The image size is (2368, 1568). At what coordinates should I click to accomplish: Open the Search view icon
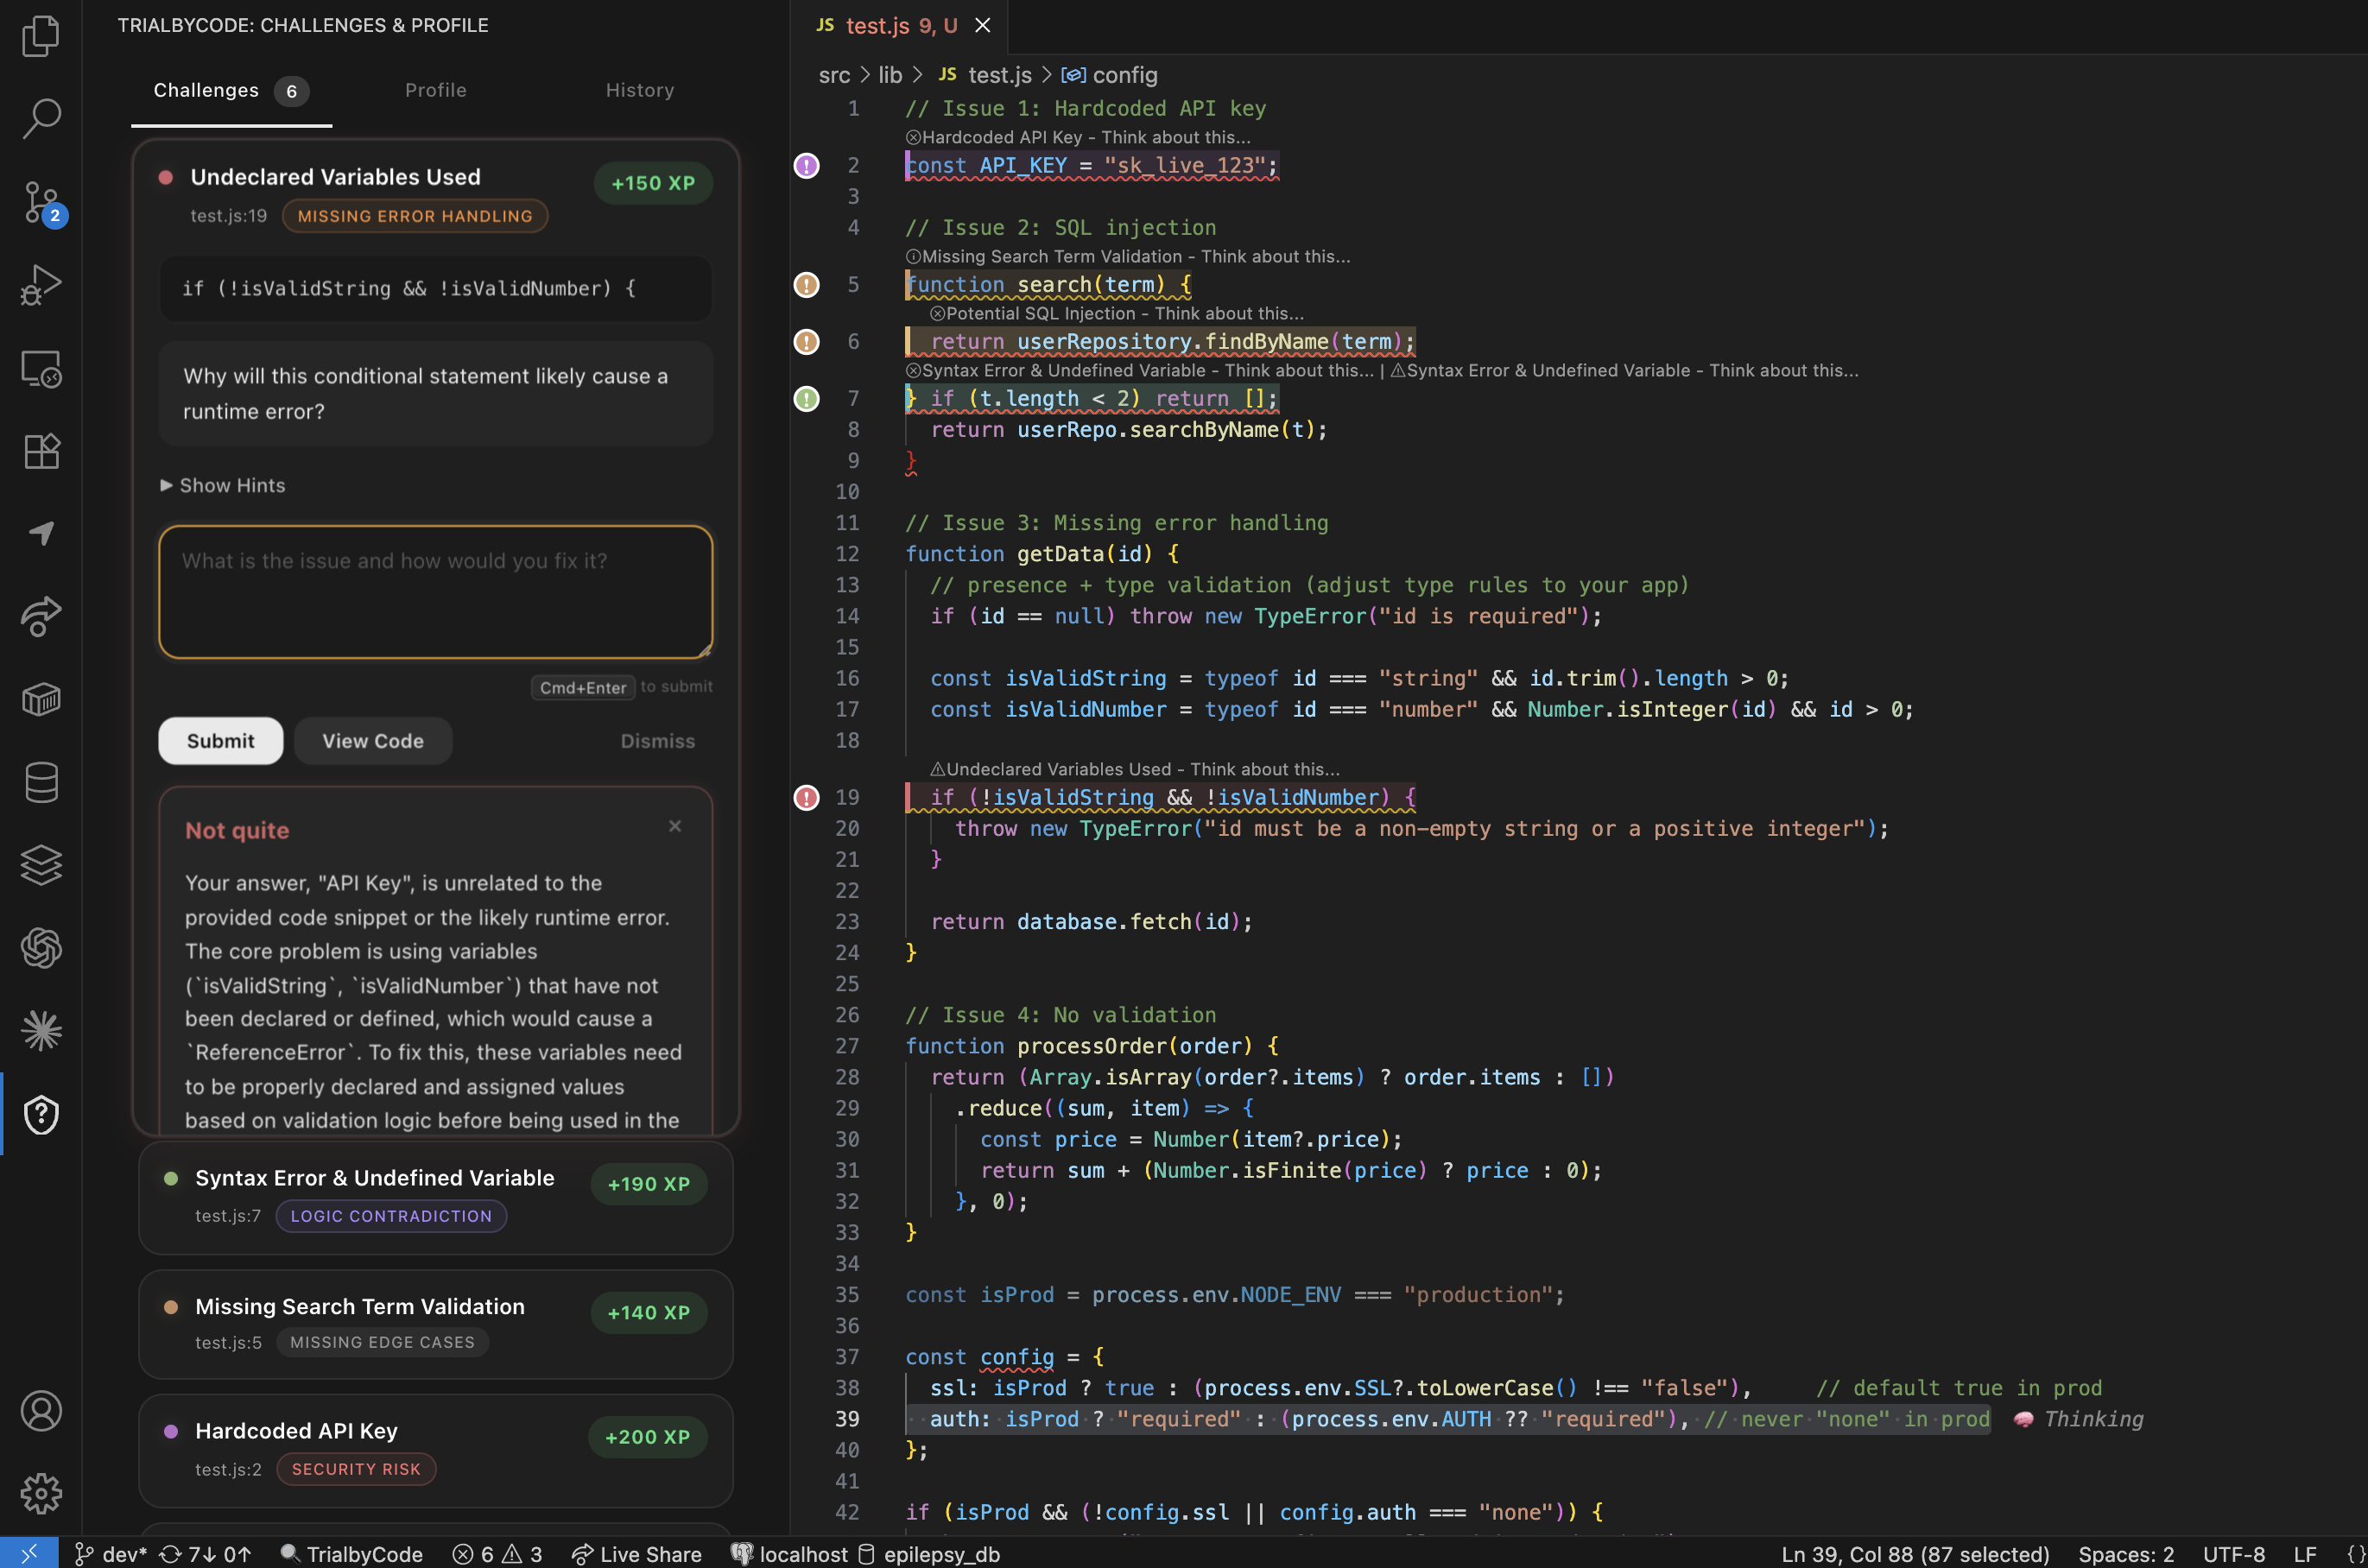pyautogui.click(x=41, y=119)
